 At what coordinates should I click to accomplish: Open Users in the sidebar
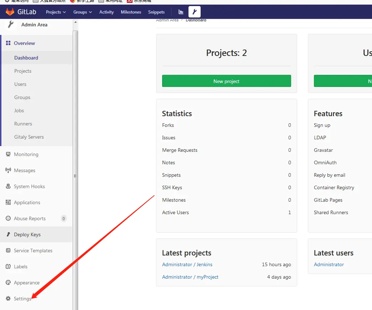tap(20, 84)
